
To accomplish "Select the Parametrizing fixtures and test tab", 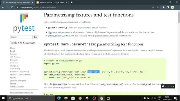I will [x=18, y=3].
